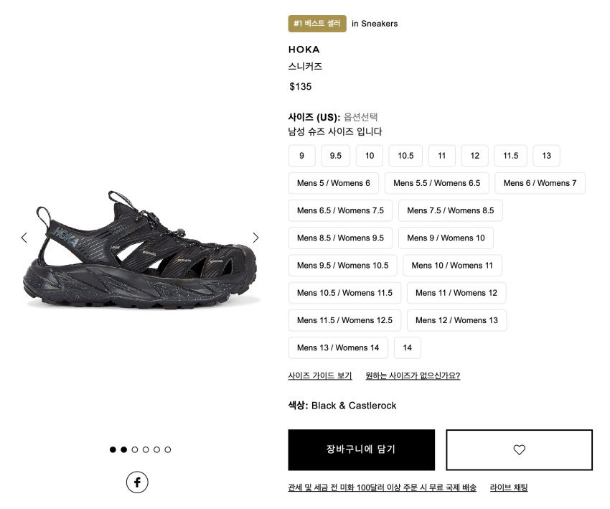Screen dimensions: 610x509
Task: Pick size 14
Action: pos(407,348)
